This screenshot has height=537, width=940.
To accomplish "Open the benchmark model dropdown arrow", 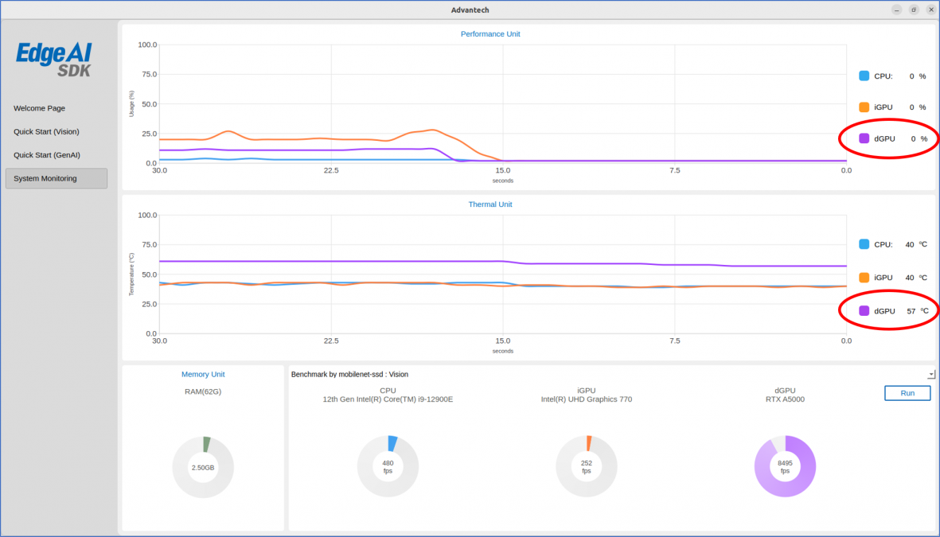I will click(931, 374).
